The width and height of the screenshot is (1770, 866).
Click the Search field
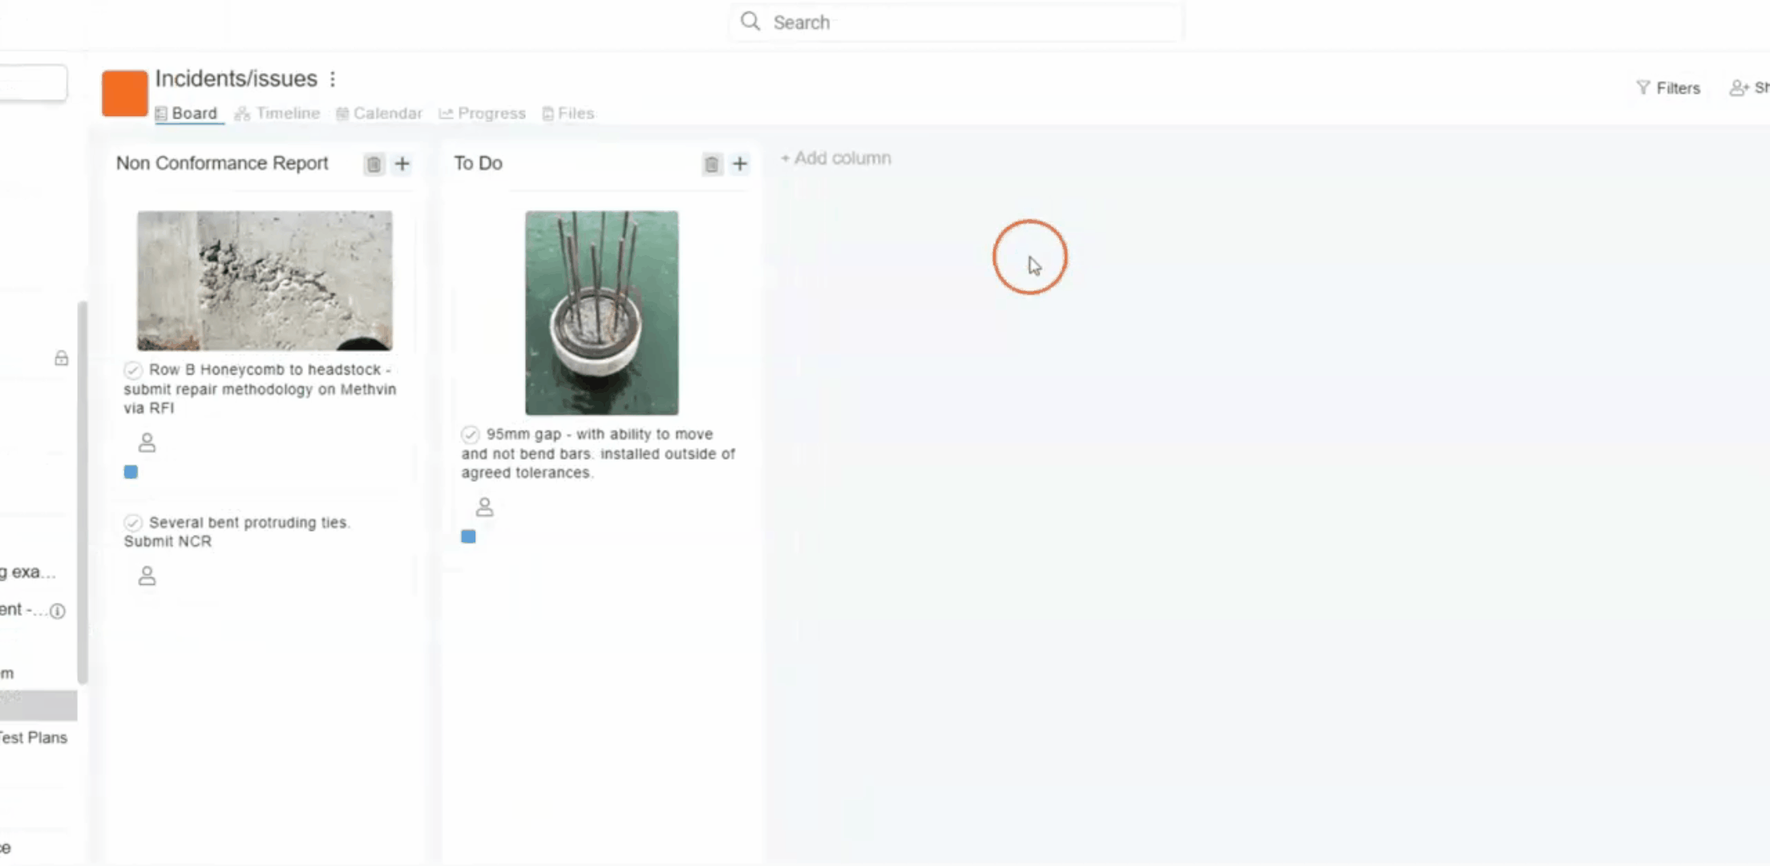(x=954, y=22)
